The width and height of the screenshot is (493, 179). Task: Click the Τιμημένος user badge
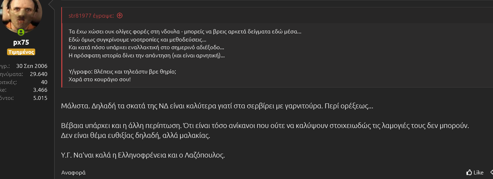(21, 52)
